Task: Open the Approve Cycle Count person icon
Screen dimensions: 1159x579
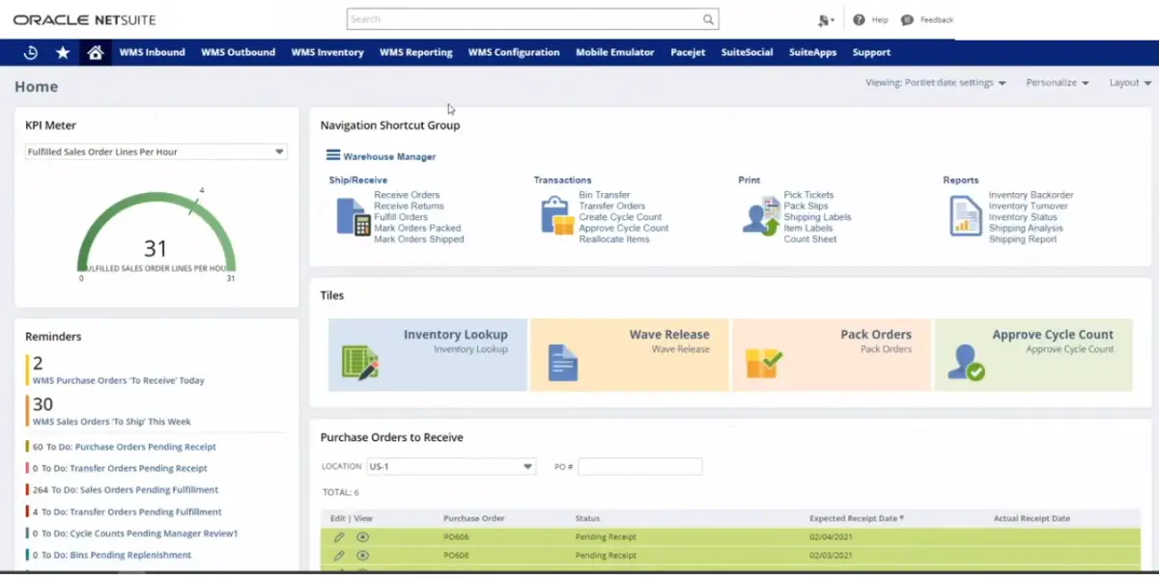Action: pyautogui.click(x=966, y=362)
